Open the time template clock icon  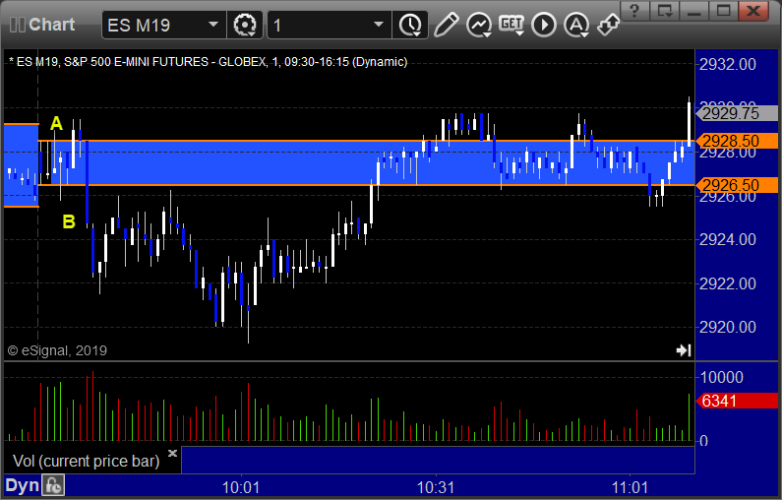[x=410, y=25]
